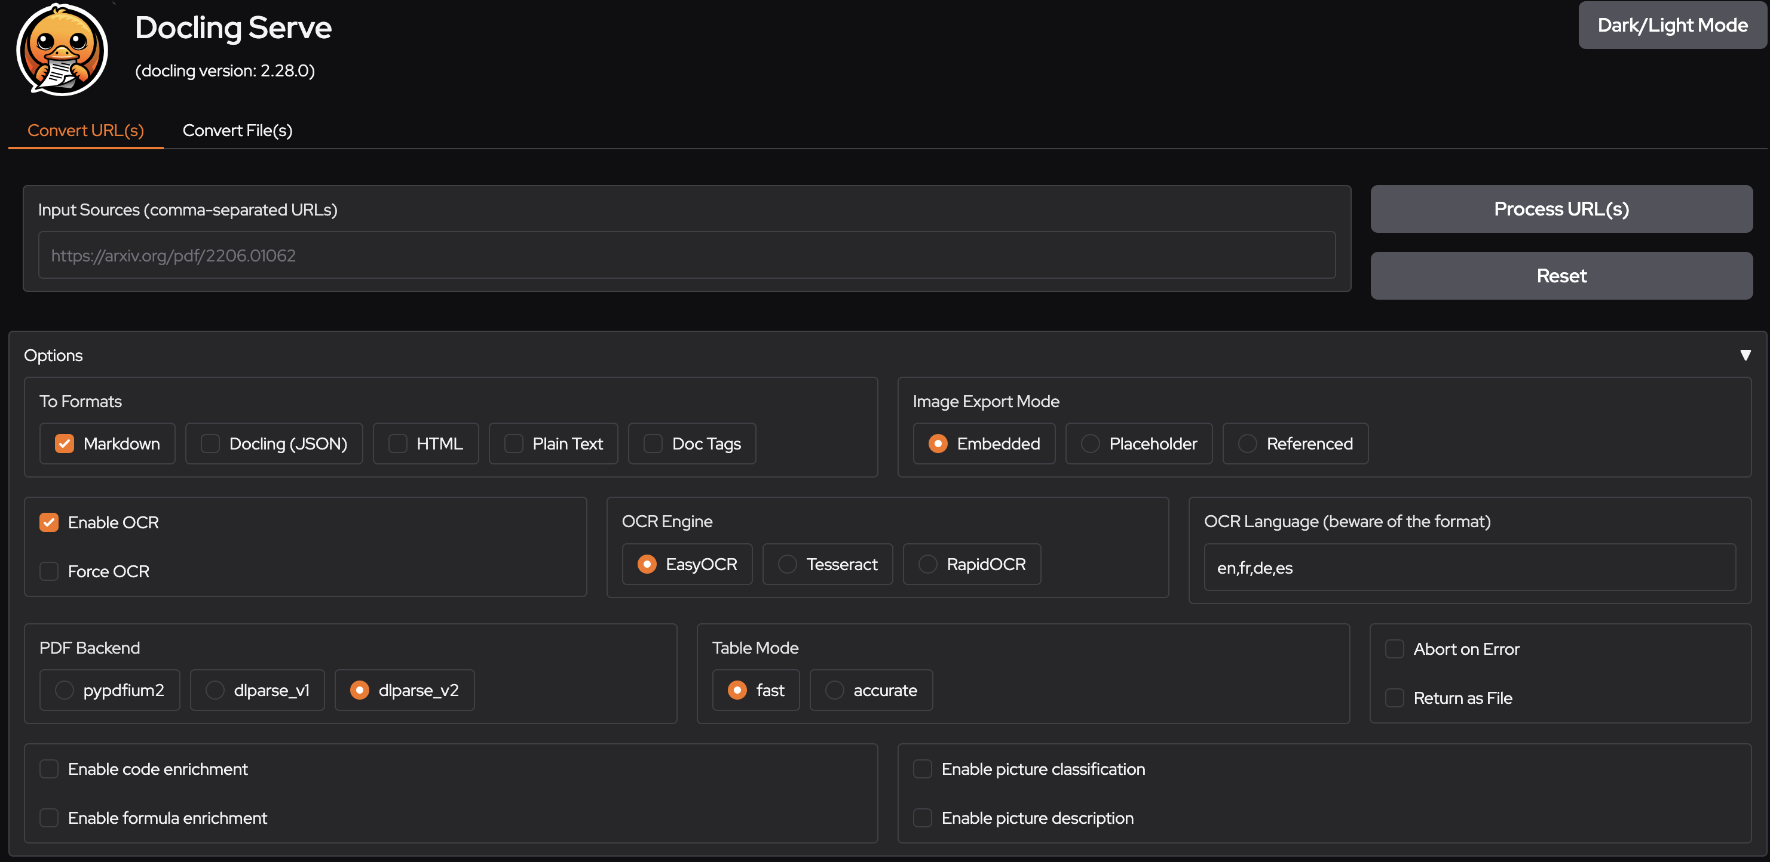Choose Placeholder image export mode

point(1091,444)
